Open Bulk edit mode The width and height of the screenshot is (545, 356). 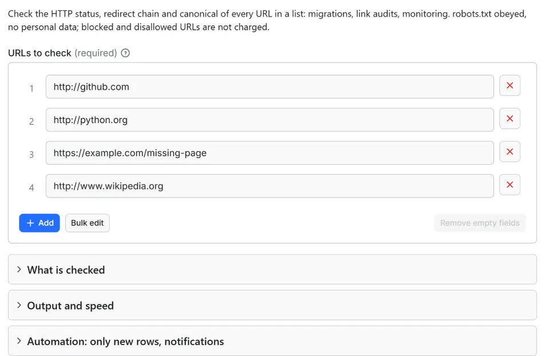pyautogui.click(x=87, y=223)
